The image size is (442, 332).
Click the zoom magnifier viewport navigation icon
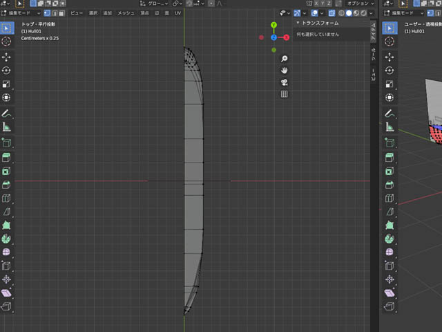[x=284, y=59]
